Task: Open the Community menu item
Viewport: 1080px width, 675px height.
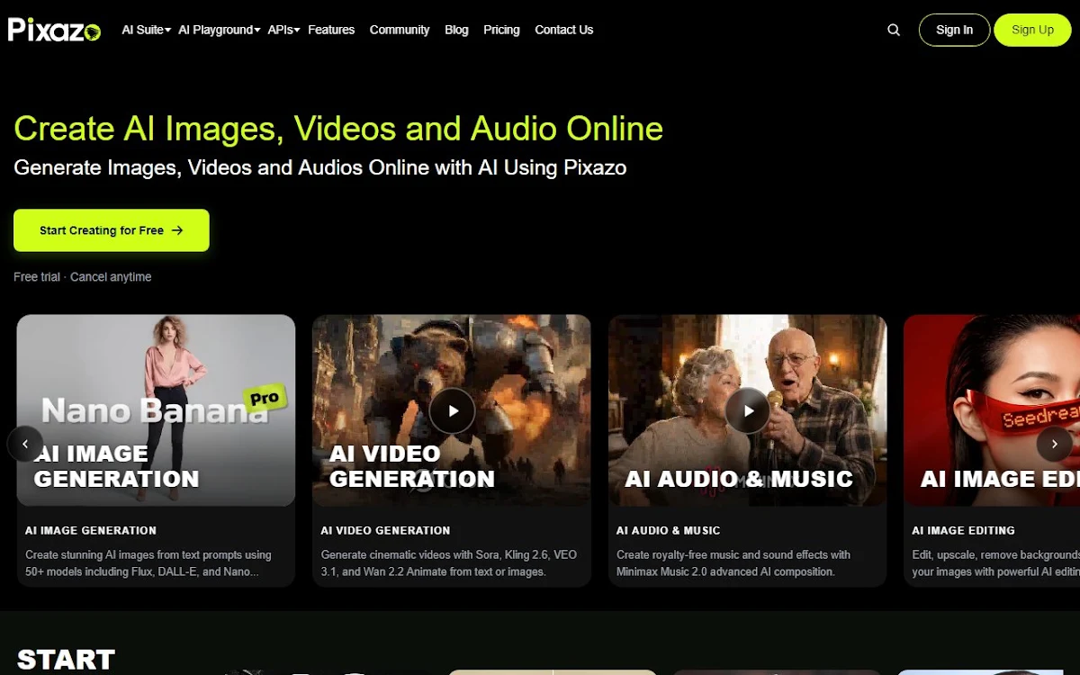Action: point(400,30)
